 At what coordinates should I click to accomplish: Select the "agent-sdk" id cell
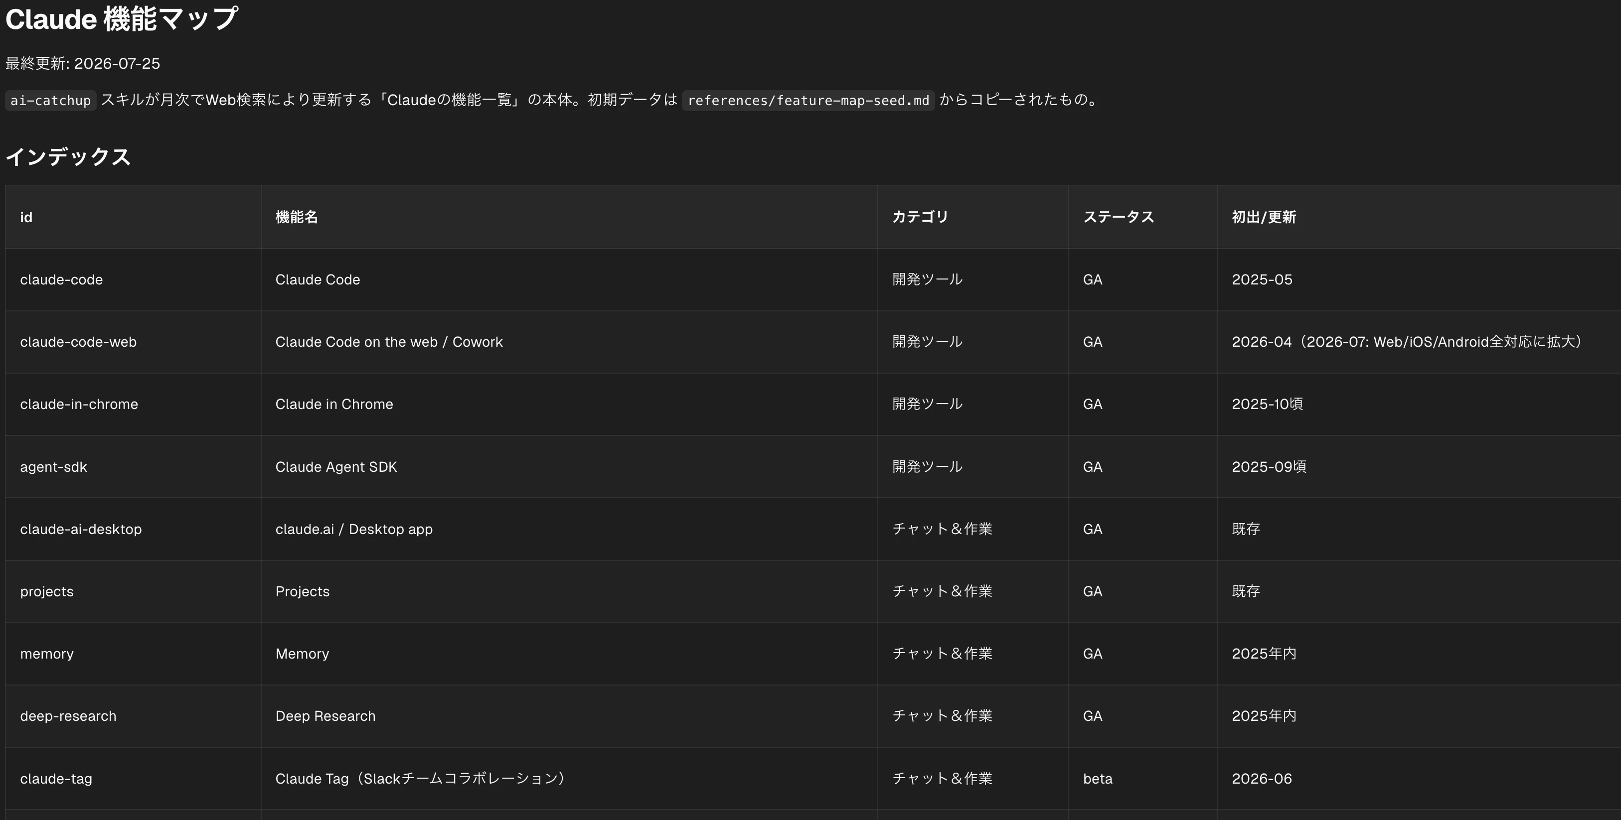coord(53,467)
